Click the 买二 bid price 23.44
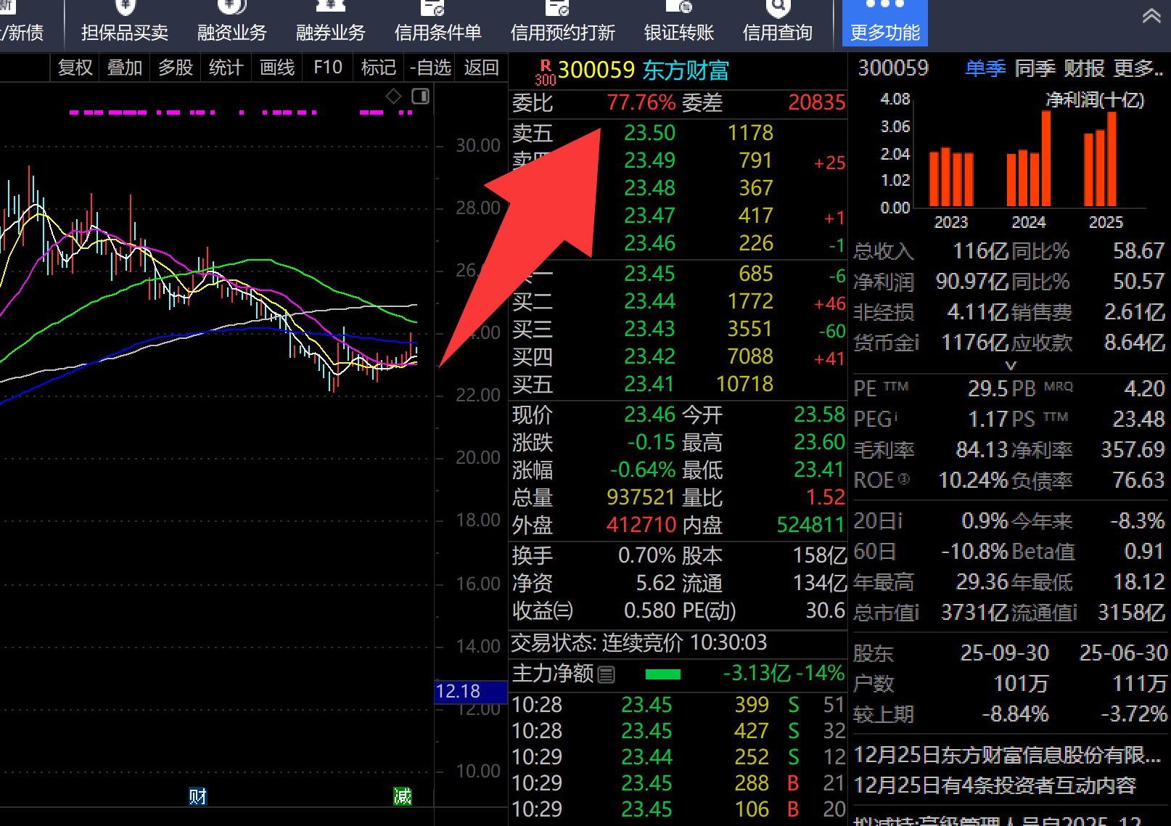 (x=649, y=301)
